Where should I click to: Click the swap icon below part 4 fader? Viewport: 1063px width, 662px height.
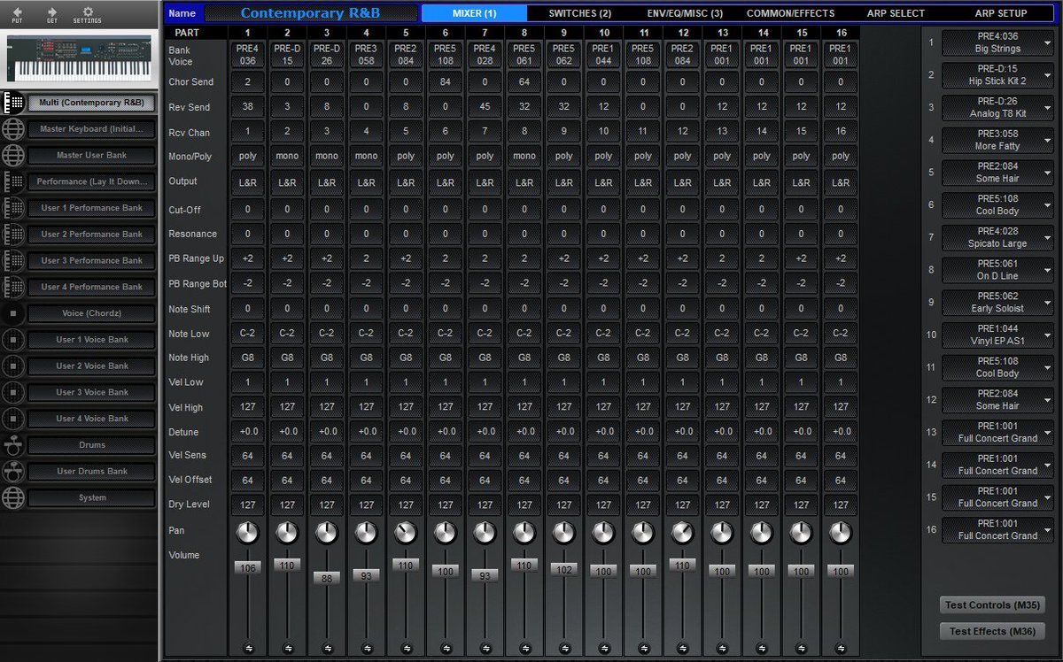pyautogui.click(x=367, y=648)
